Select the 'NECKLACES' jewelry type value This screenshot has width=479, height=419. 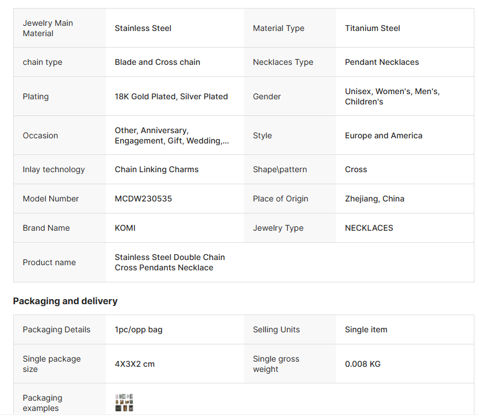(369, 228)
